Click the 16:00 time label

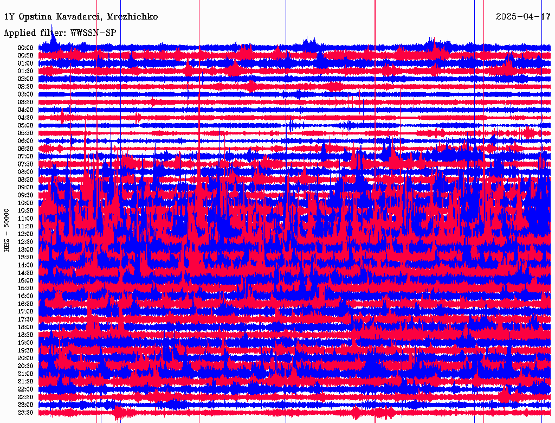point(25,296)
